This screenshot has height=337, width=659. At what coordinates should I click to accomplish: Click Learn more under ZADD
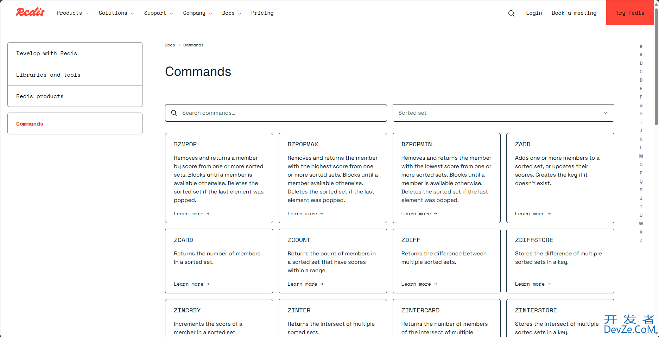533,214
